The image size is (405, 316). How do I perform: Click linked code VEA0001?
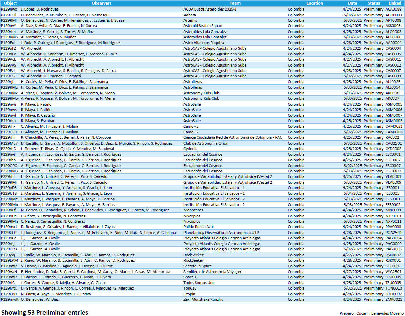pyautogui.click(x=393, y=177)
